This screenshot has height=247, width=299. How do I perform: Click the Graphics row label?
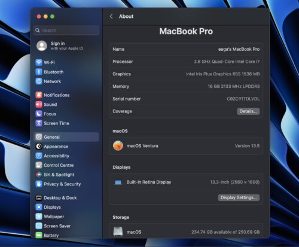[x=121, y=74]
